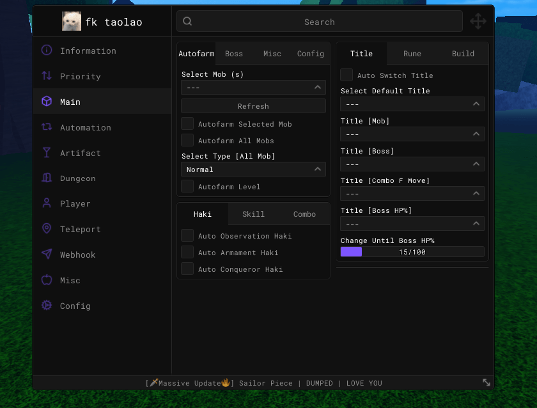Switch to the Skill tab

pyautogui.click(x=253, y=214)
